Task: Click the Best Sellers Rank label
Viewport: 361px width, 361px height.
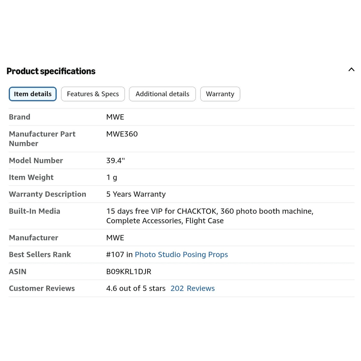Action: tap(40, 255)
